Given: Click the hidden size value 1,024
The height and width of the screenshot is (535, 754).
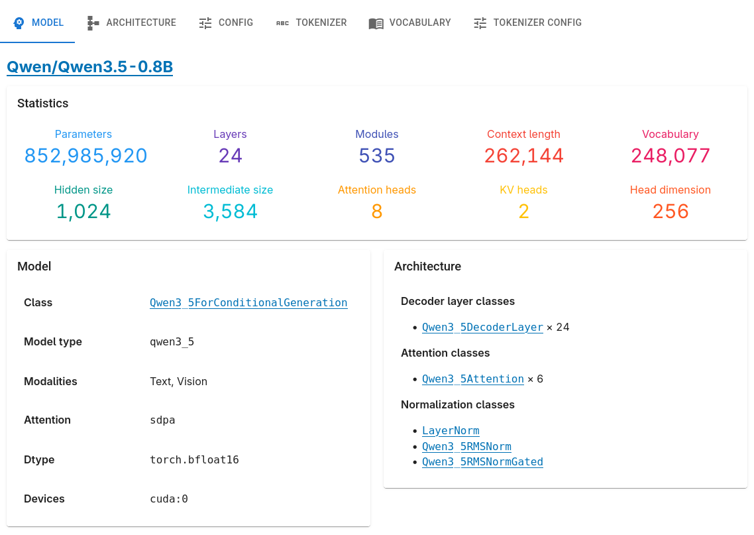Looking at the screenshot, I should click(x=83, y=211).
